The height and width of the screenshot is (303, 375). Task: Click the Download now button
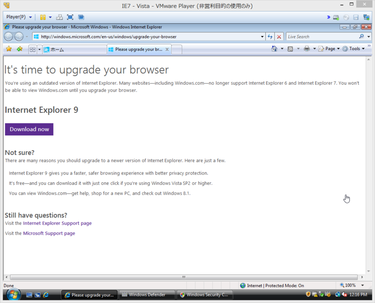[29, 129]
